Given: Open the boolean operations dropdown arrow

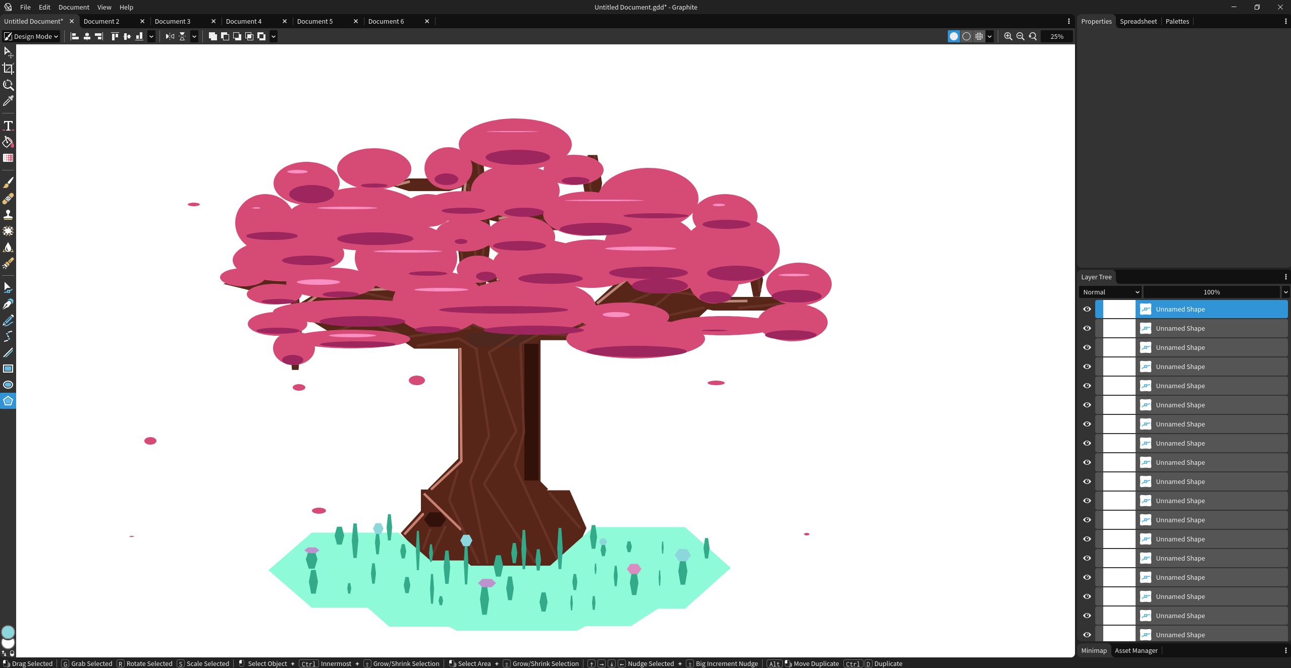Looking at the screenshot, I should pyautogui.click(x=274, y=36).
